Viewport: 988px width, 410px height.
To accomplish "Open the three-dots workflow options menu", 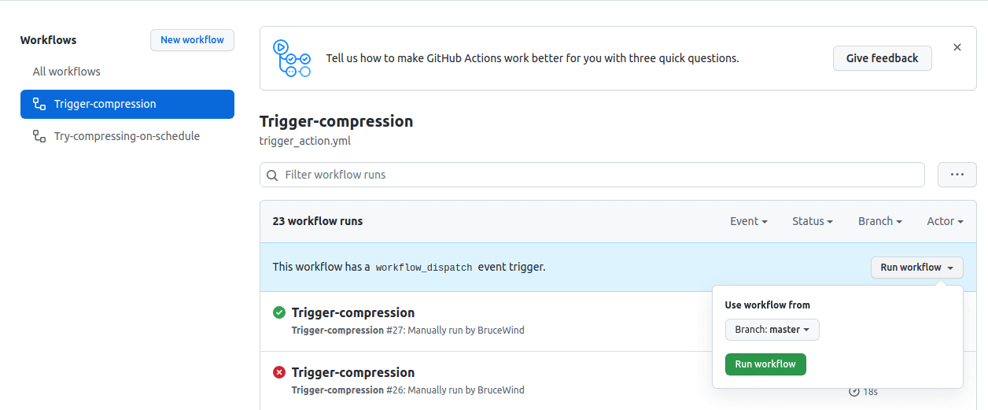I will coord(957,175).
